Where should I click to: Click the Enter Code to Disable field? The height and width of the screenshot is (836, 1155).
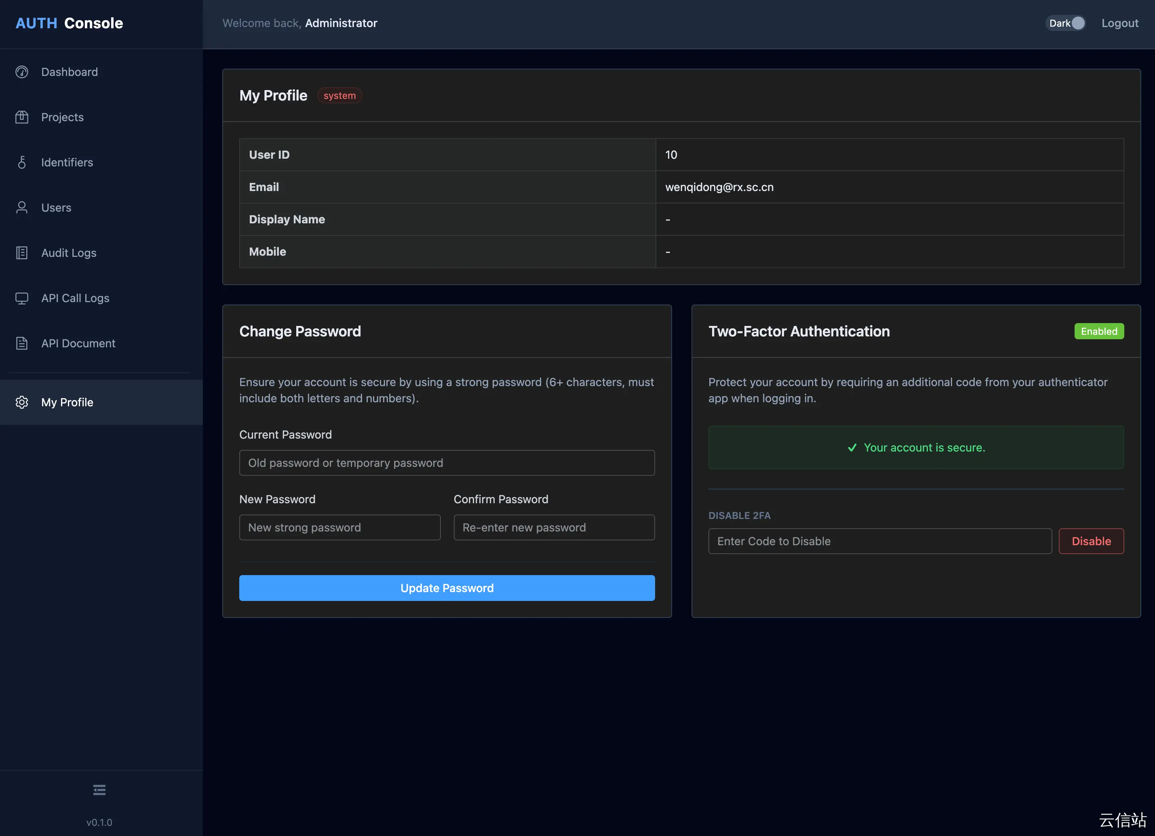(879, 542)
